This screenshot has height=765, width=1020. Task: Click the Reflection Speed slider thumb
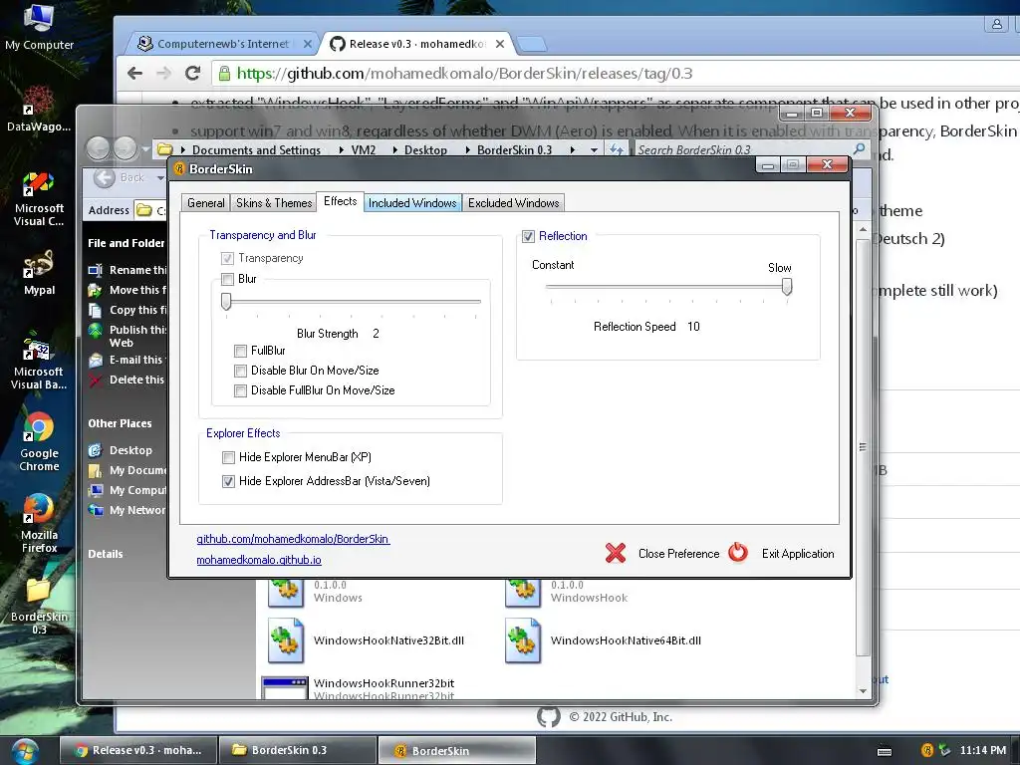(787, 287)
